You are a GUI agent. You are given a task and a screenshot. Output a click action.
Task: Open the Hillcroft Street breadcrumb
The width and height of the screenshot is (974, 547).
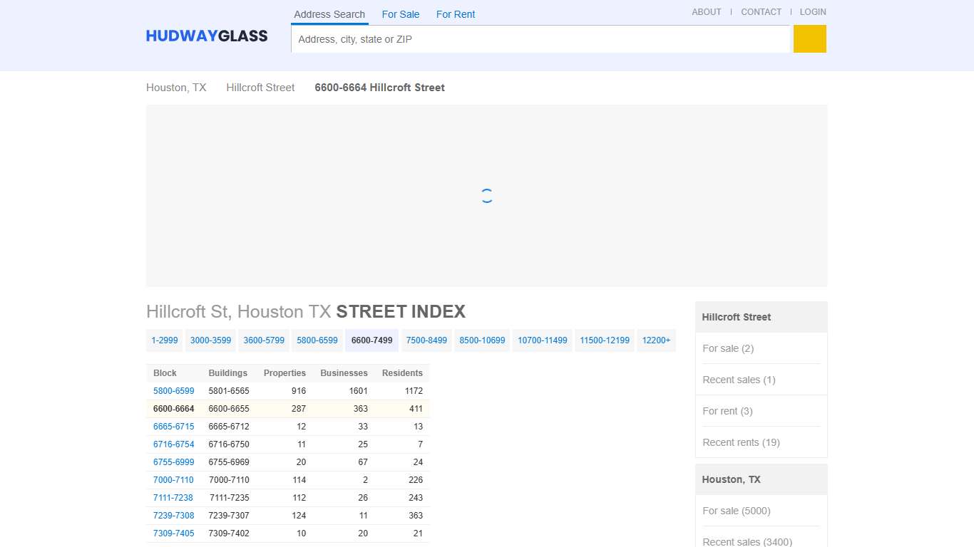point(260,87)
